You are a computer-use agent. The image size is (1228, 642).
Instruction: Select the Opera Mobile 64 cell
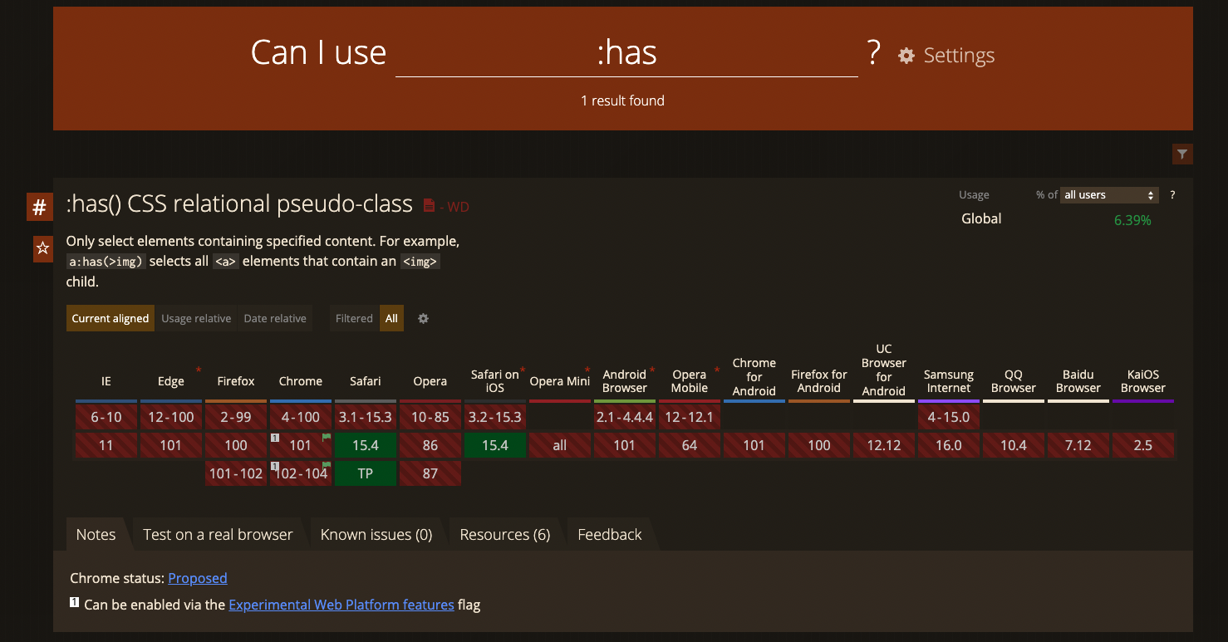(x=690, y=445)
